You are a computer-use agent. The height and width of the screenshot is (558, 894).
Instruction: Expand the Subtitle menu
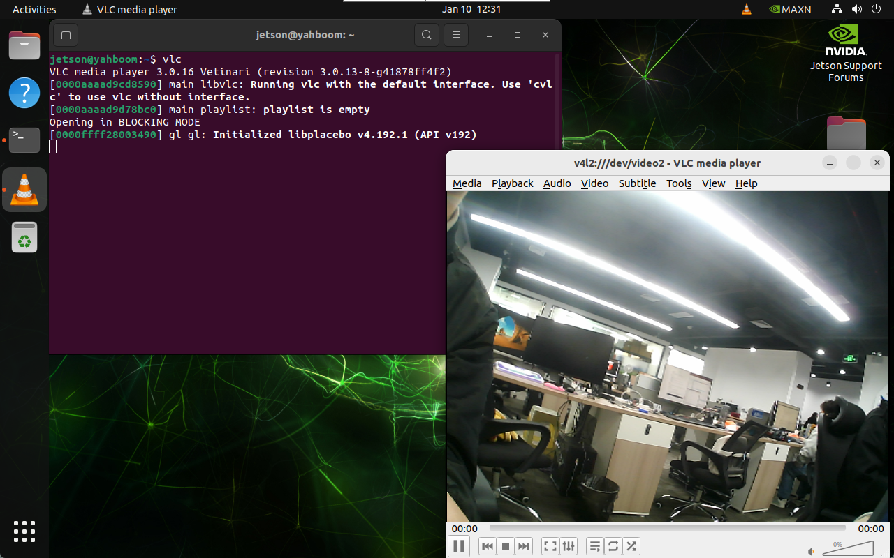(x=637, y=183)
